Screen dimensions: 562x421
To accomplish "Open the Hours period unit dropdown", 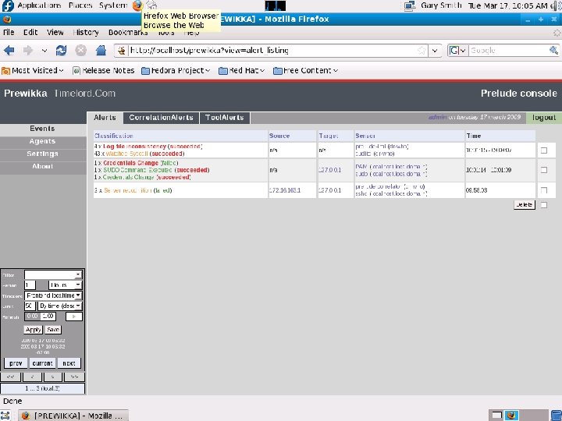I will coord(66,285).
